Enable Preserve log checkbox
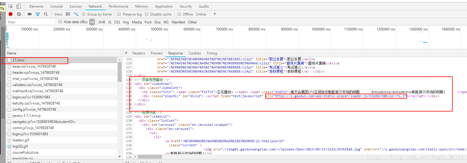467x163 pixels. click(119, 14)
